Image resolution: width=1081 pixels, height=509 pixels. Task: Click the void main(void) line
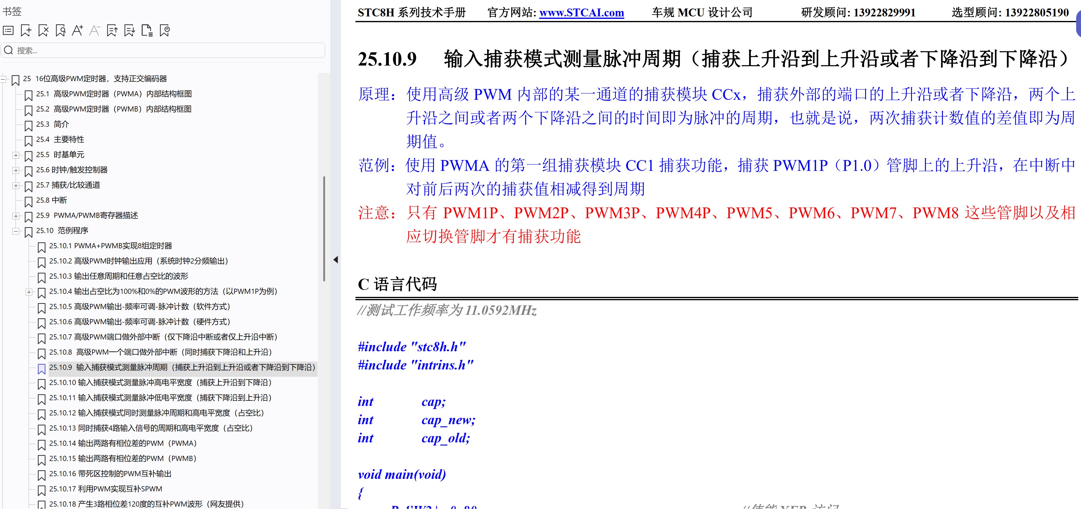pos(402,474)
